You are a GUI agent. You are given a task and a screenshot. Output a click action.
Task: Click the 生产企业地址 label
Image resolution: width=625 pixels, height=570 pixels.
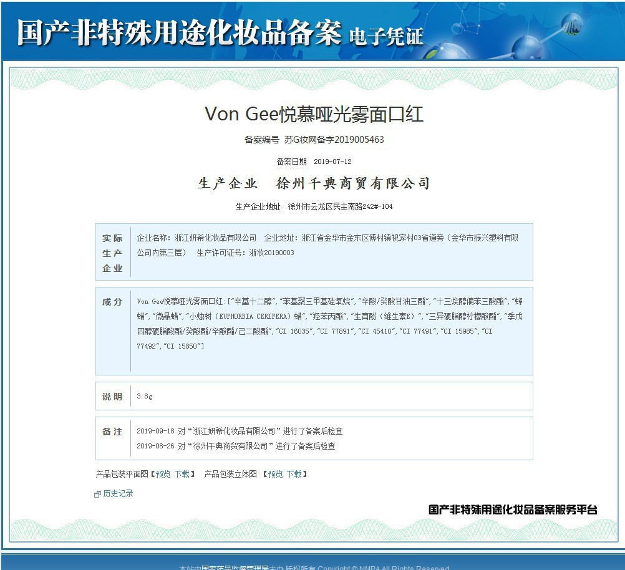(x=258, y=206)
